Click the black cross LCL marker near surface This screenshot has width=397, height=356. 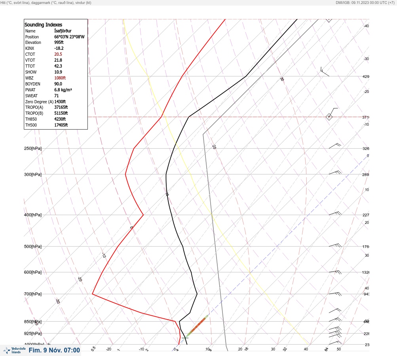(185, 338)
